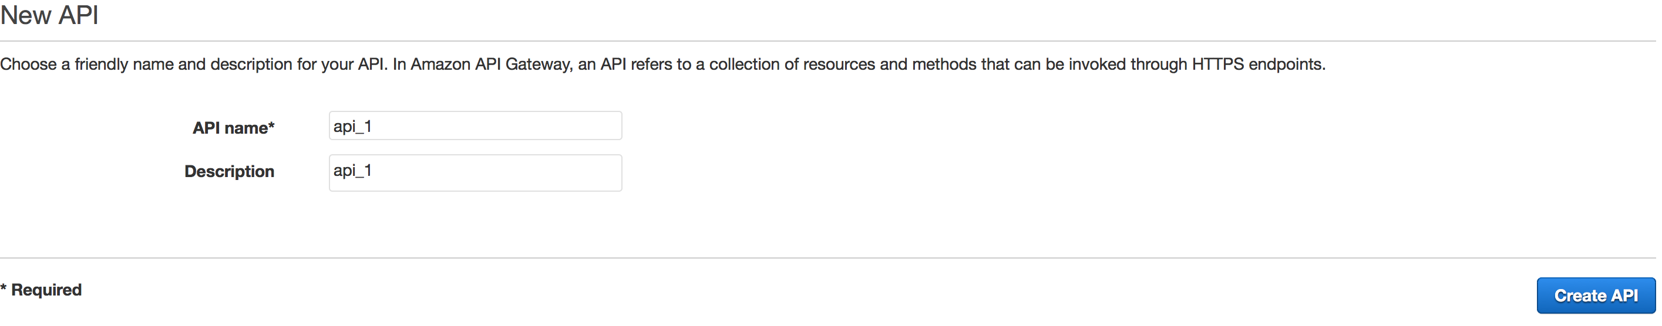Click the divider line below the New API heading
1662x326 pixels.
(x=828, y=41)
